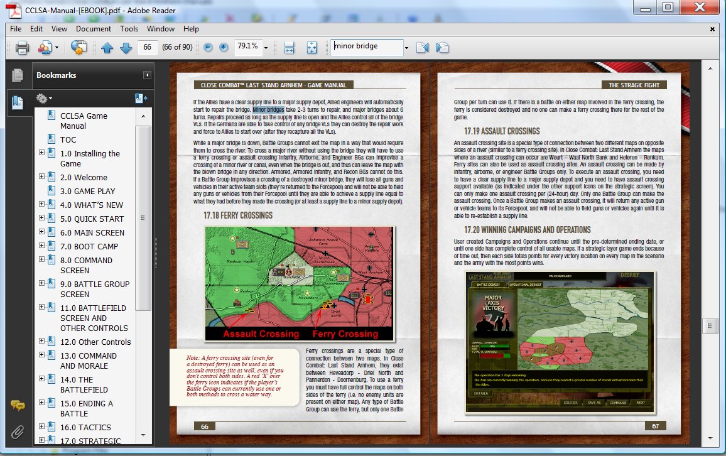The image size is (726, 456).
Task: Select the 16.0 TACTICS bookmark text
Action: pos(85,427)
